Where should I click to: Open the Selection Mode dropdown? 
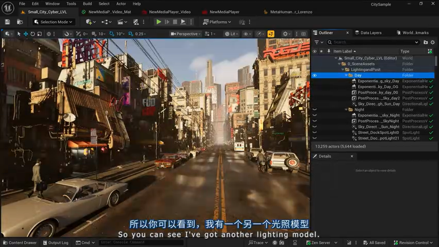click(53, 22)
